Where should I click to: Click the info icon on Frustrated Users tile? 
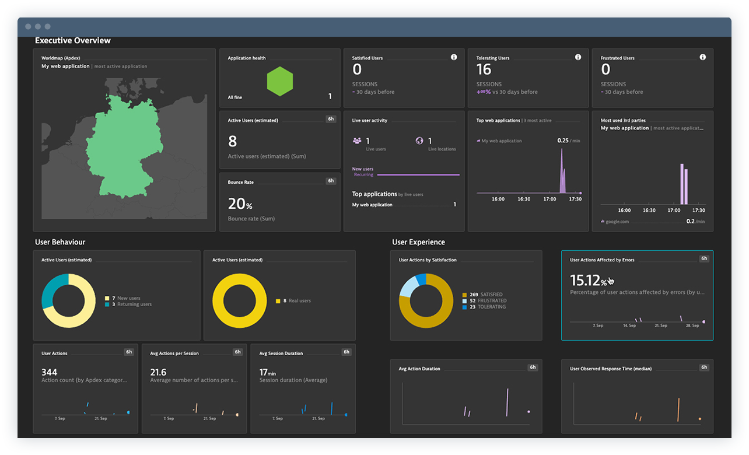point(703,57)
